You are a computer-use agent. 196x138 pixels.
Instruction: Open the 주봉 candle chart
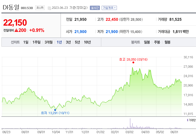[x=157, y=42]
